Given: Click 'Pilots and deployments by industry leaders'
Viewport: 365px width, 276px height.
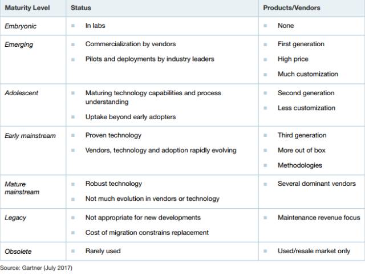Looking at the screenshot, I should tap(150, 59).
